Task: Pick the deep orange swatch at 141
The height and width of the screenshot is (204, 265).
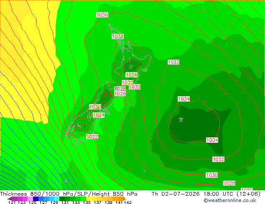Action: (x=121, y=199)
